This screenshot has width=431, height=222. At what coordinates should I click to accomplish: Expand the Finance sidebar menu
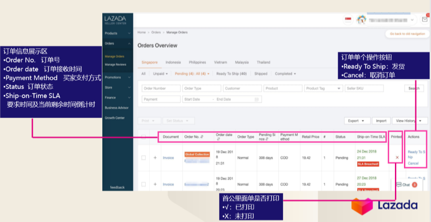pyautogui.click(x=118, y=98)
